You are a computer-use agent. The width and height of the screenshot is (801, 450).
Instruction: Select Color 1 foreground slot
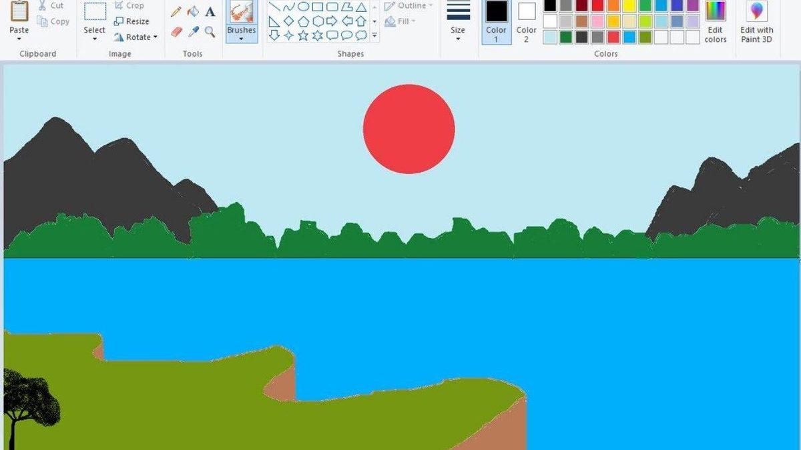[496, 19]
